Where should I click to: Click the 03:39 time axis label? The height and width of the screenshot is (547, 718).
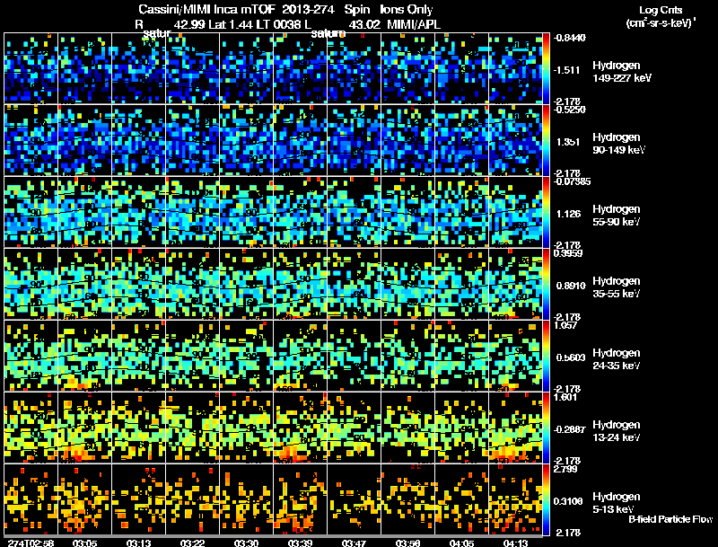pyautogui.click(x=300, y=543)
